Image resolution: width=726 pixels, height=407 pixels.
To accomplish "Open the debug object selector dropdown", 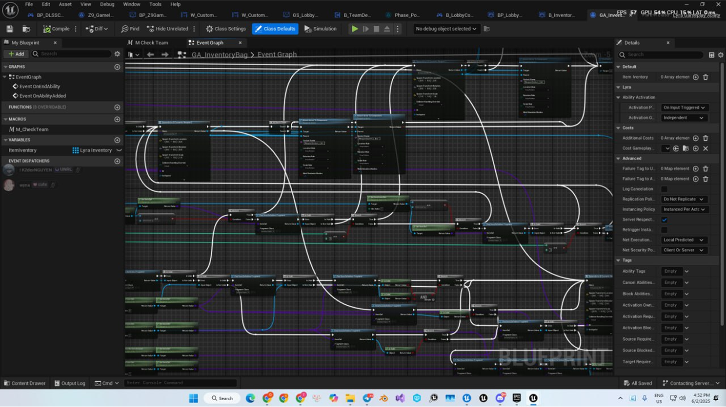I will 445,29.
